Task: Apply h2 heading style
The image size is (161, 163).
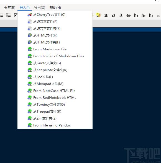Action: pos(144,15)
